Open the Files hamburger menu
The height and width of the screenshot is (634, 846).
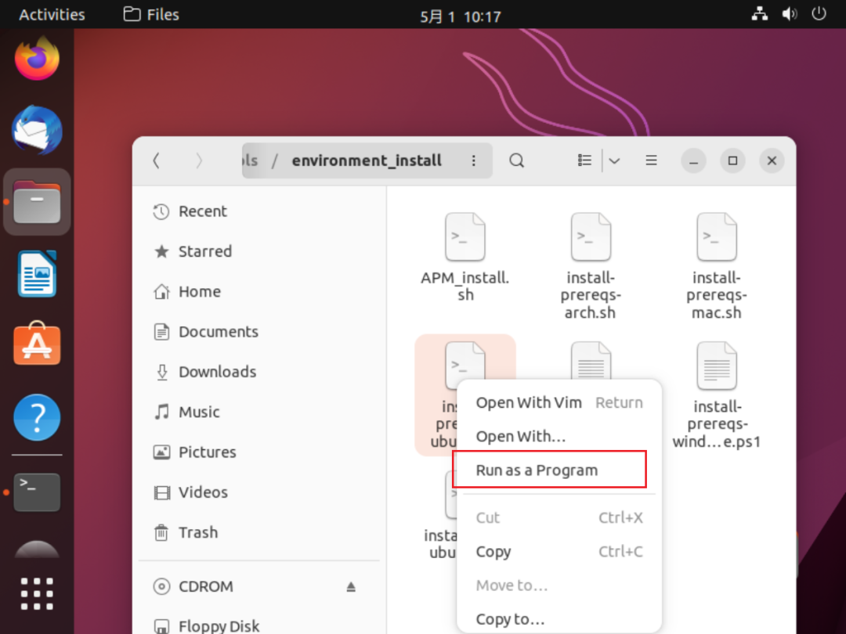[x=651, y=160]
